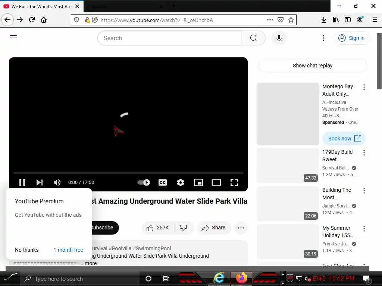Open the #Poolvilla hashtag
Image resolution: width=382 pixels, height=286 pixels.
point(120,248)
